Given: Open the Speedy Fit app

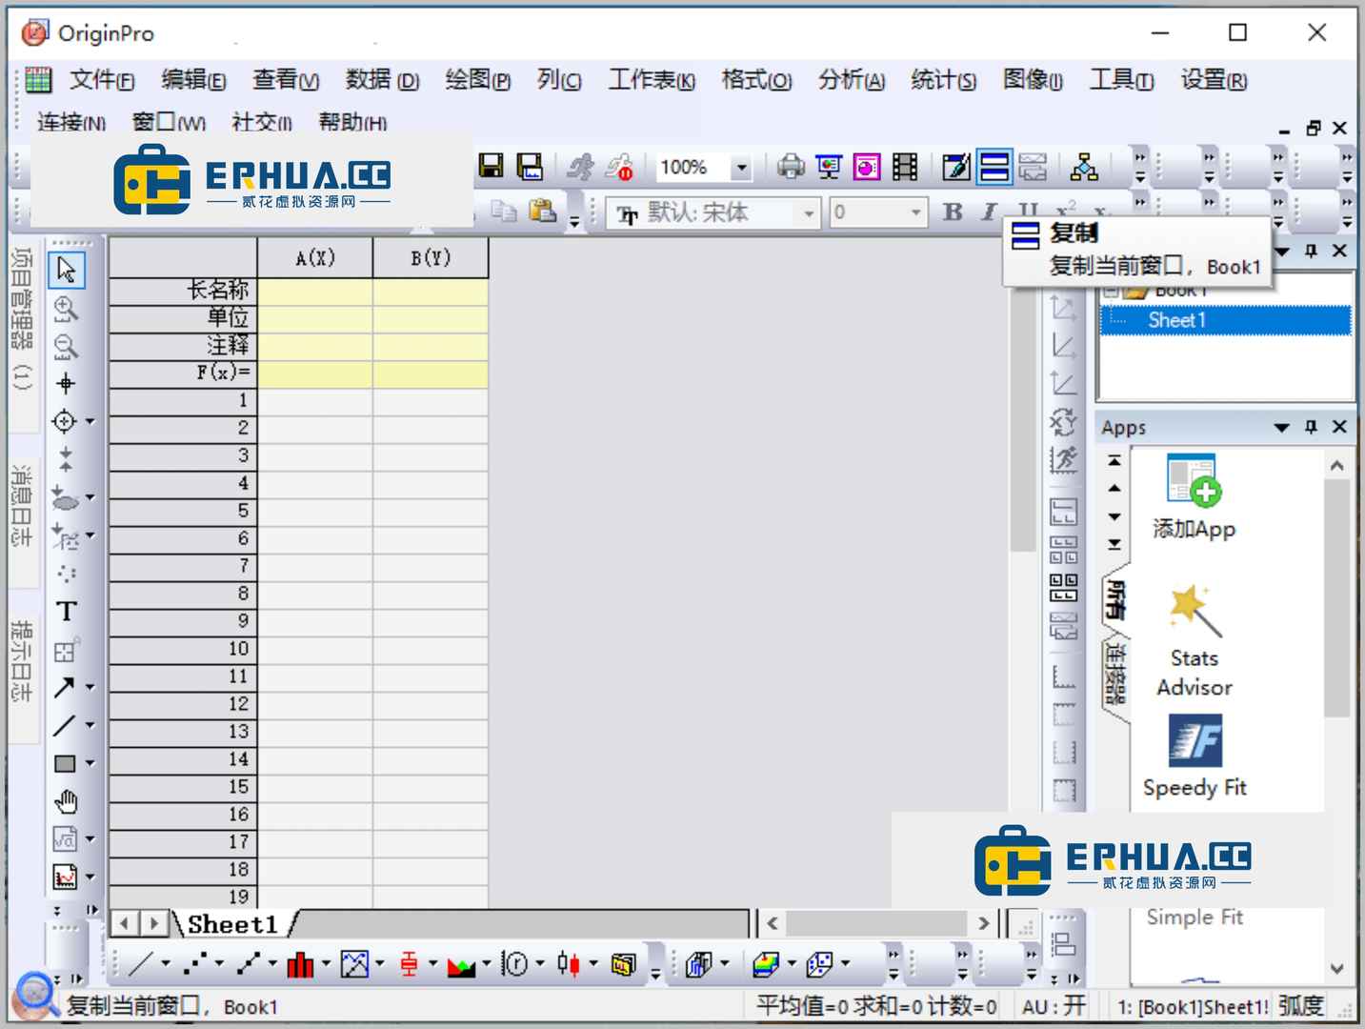Looking at the screenshot, I should click(x=1194, y=757).
